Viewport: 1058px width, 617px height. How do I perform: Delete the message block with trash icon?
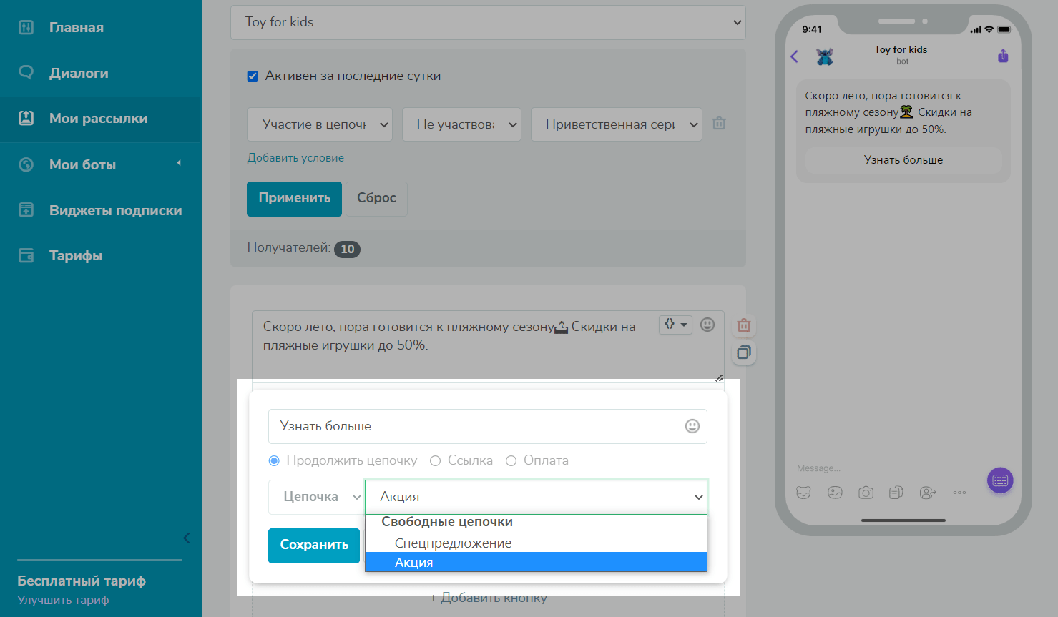744,325
